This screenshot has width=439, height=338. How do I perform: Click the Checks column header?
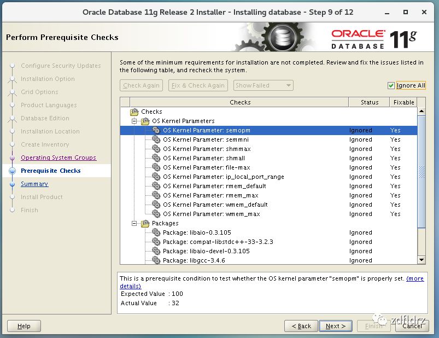[x=239, y=102]
